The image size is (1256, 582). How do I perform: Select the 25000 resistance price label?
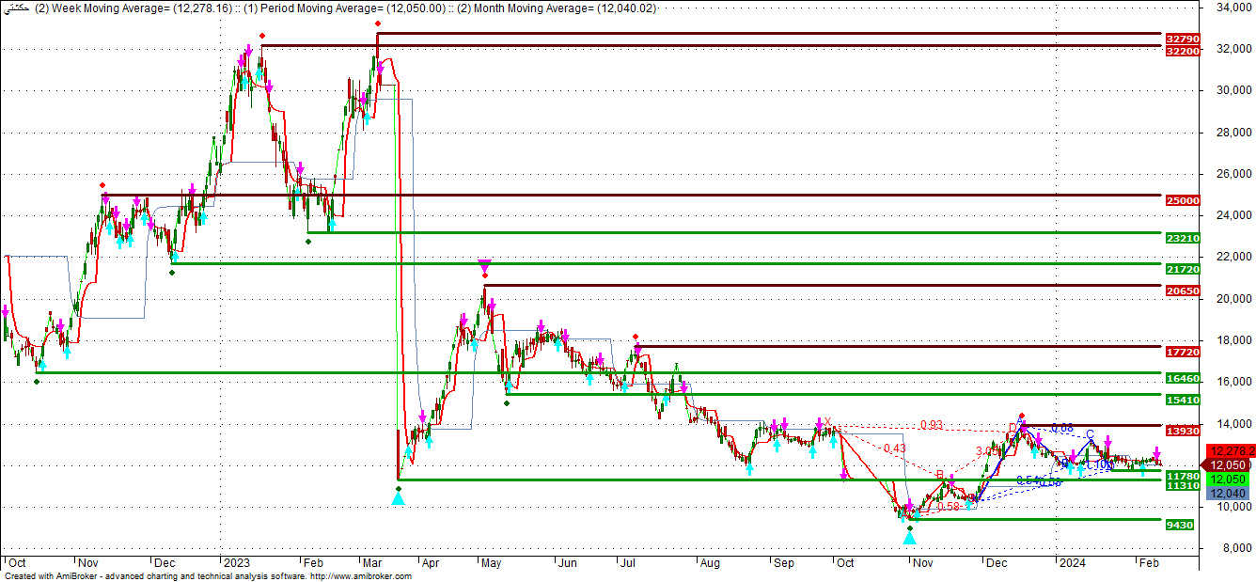click(1182, 200)
